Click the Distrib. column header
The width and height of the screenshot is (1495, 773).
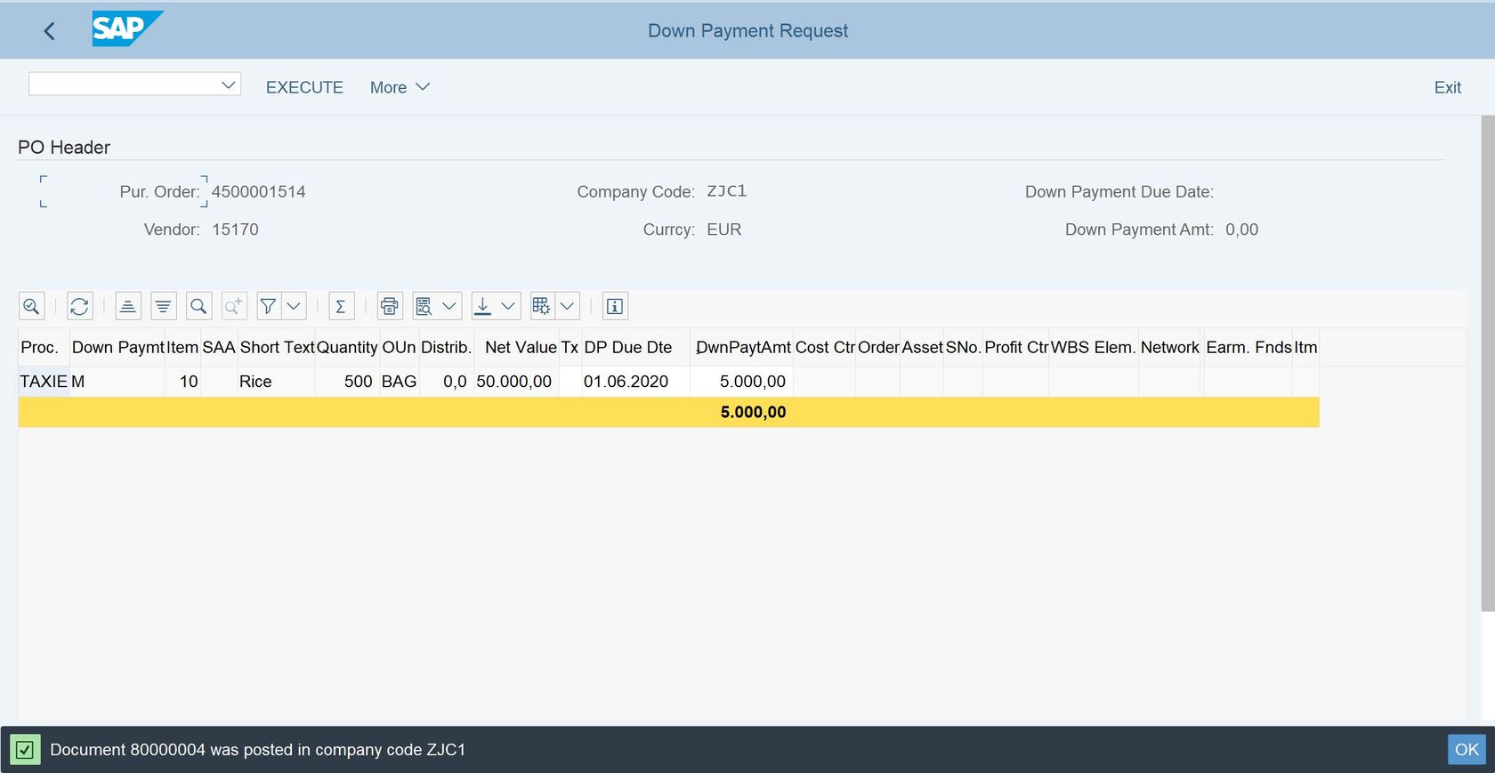point(446,348)
